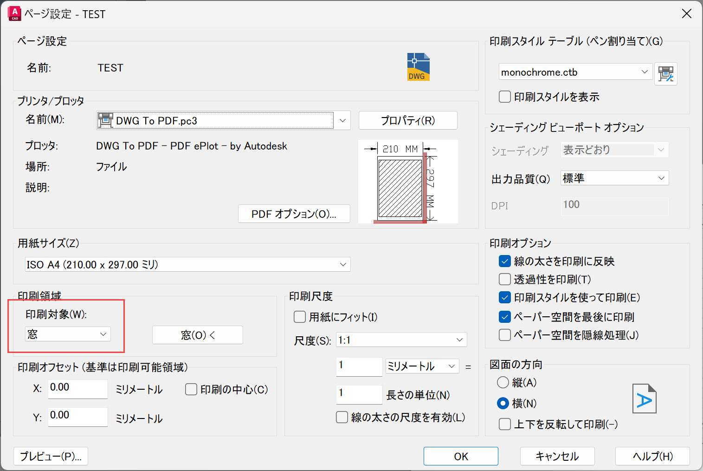Uncheck 印刷スタイルを使って印刷(E)
Viewport: 703px width, 471px height.
504,297
